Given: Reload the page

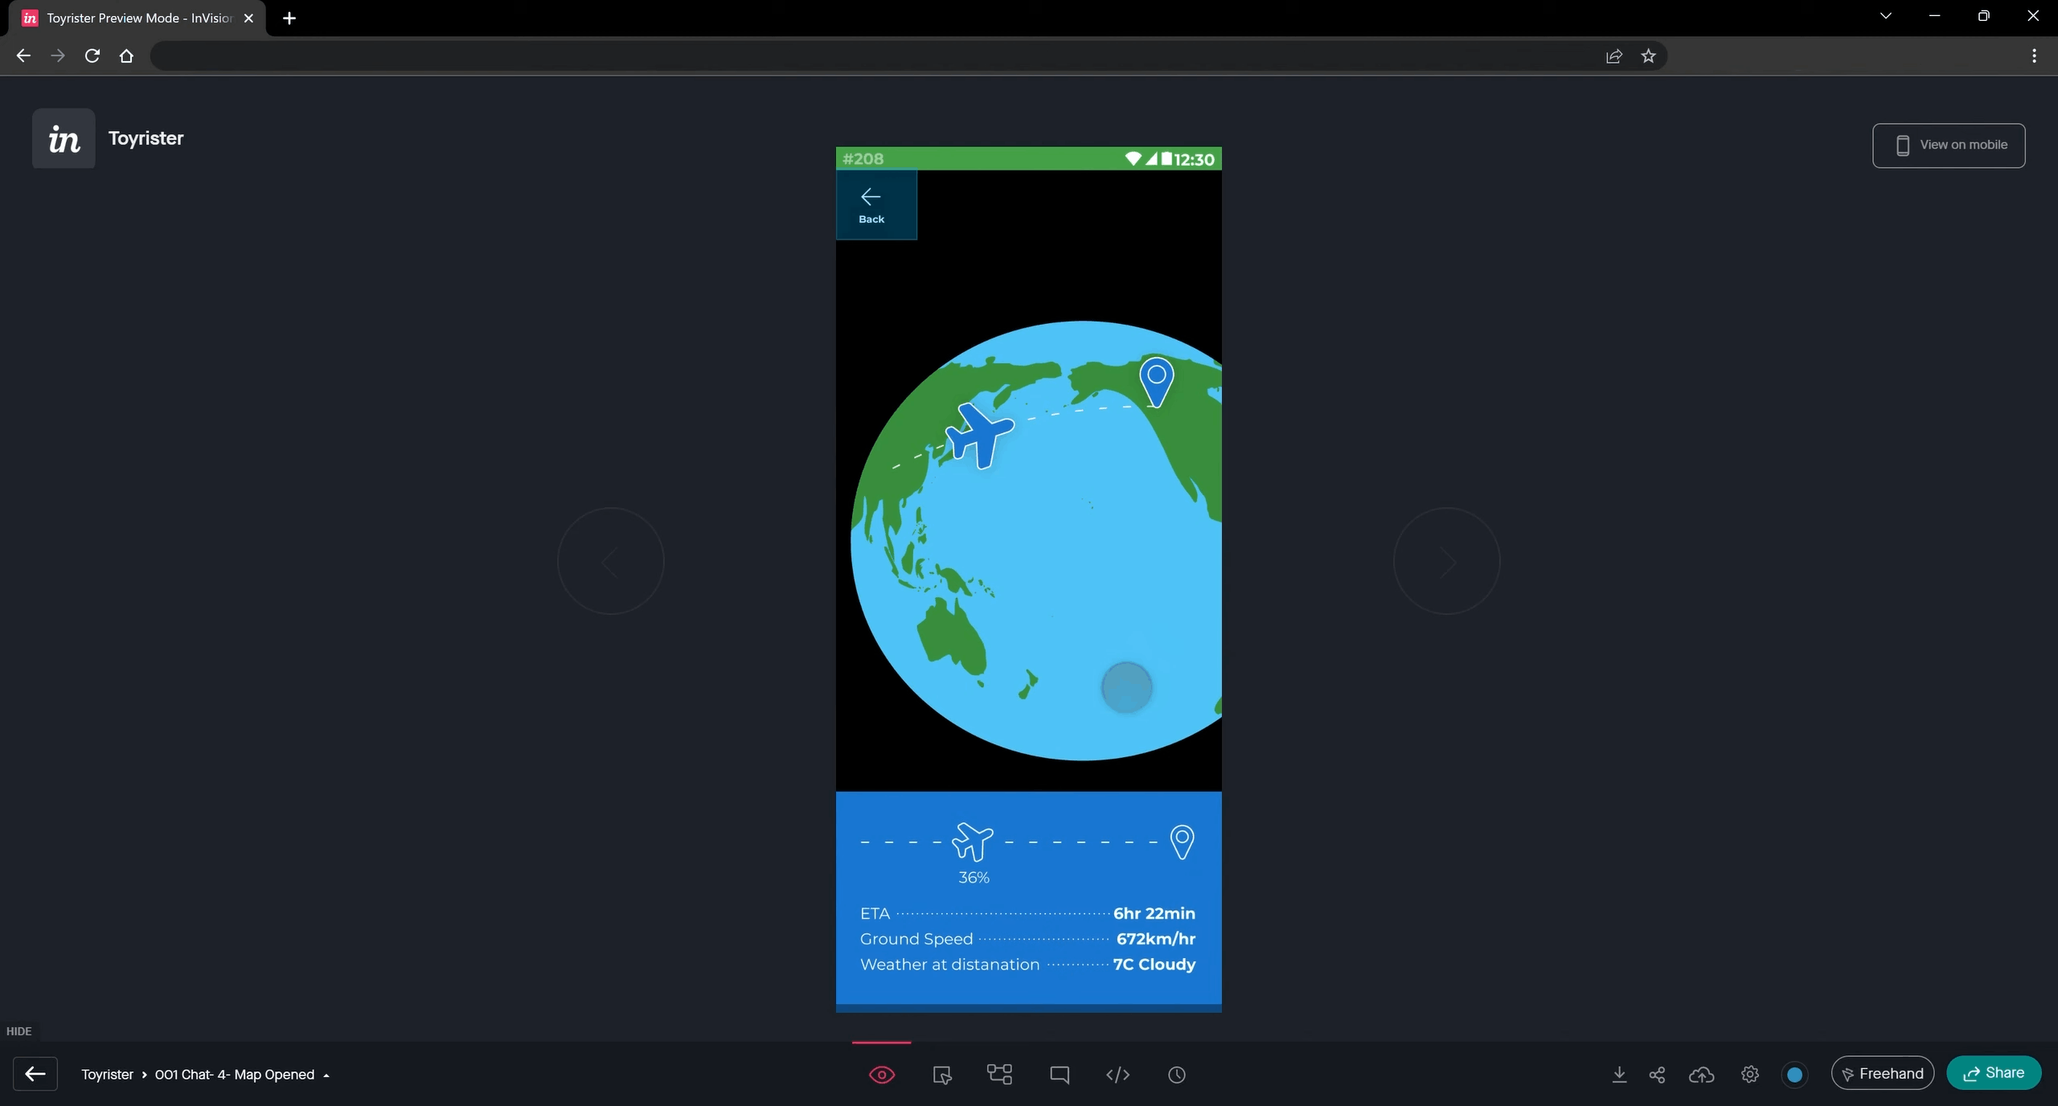Looking at the screenshot, I should click(92, 55).
